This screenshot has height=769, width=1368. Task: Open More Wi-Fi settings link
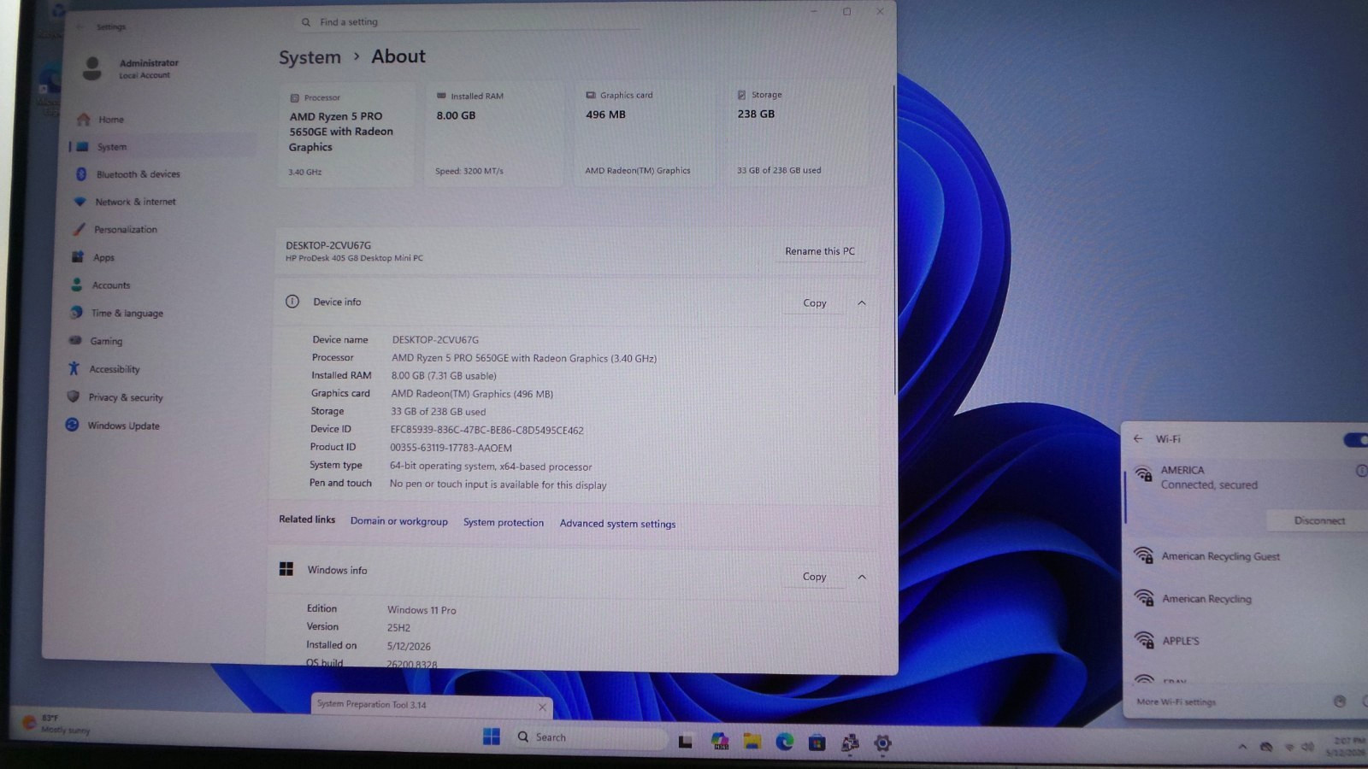coord(1176,702)
